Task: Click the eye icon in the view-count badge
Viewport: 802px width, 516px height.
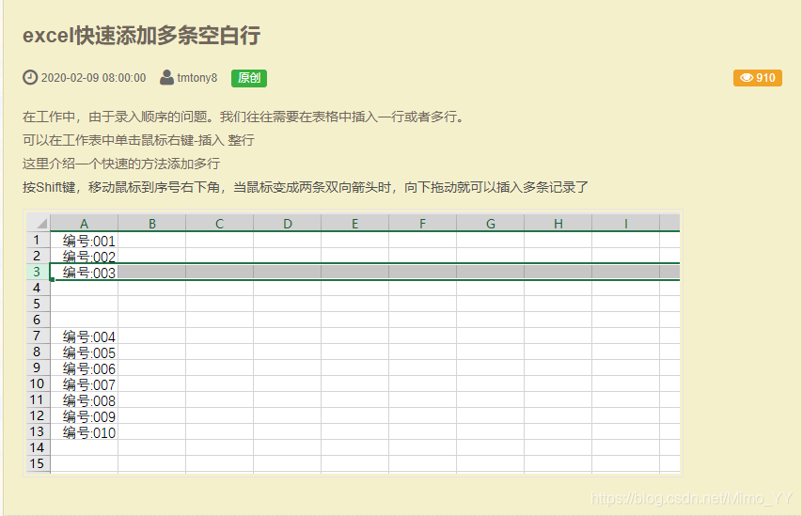Action: point(747,78)
